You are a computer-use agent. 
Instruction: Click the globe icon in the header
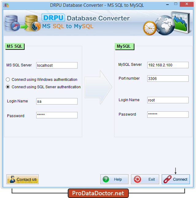tap(165, 25)
